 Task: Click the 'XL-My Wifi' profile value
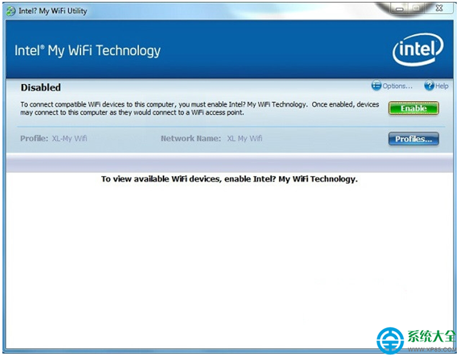70,138
